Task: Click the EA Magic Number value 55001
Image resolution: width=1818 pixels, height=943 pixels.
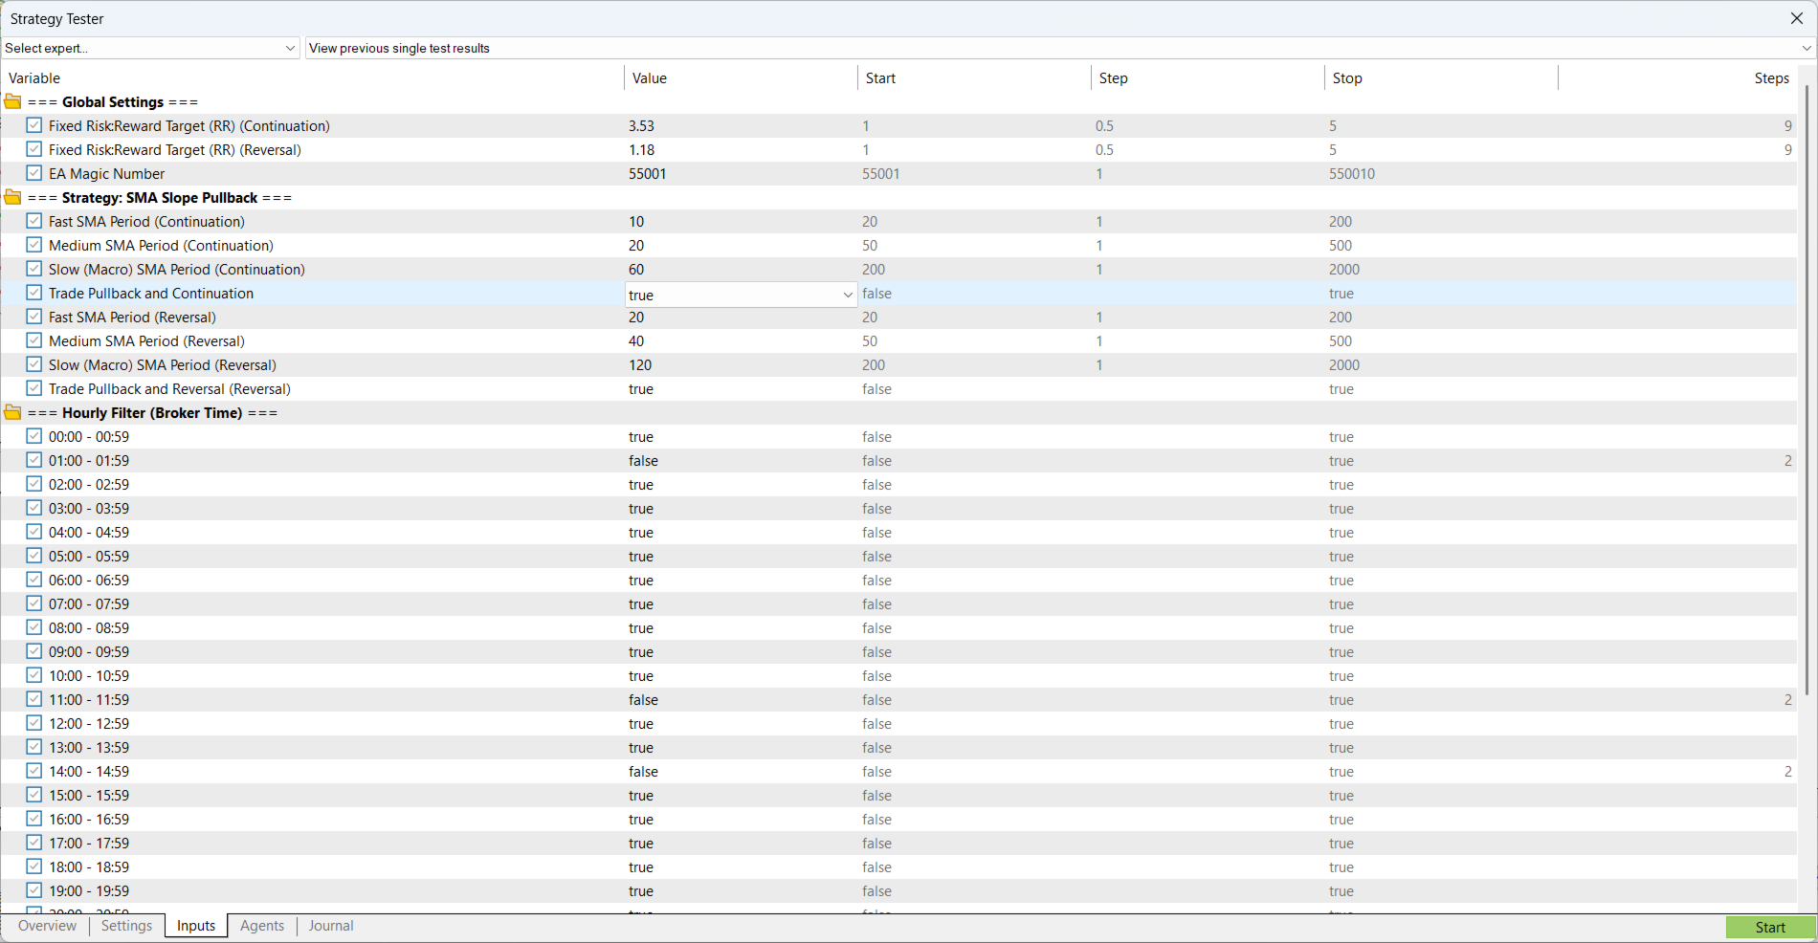Action: [x=647, y=174]
